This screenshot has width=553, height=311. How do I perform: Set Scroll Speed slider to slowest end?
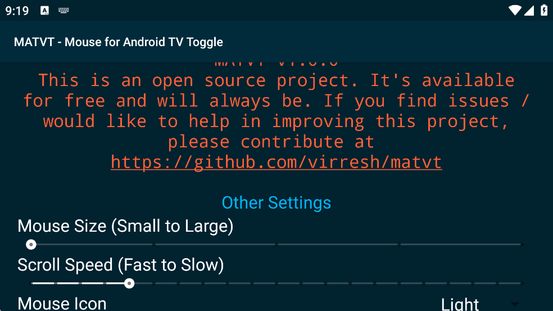coord(522,283)
